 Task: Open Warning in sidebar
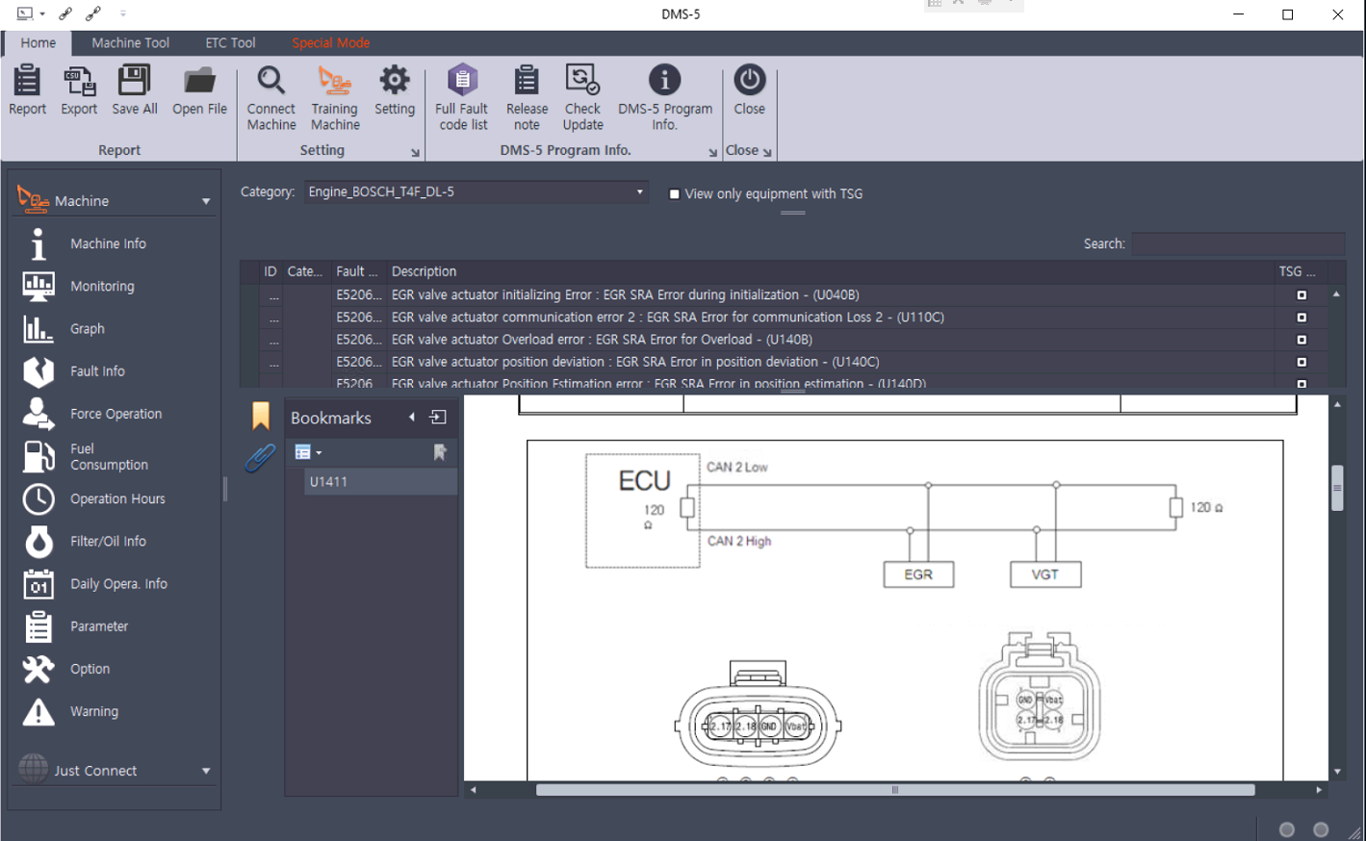tap(94, 711)
